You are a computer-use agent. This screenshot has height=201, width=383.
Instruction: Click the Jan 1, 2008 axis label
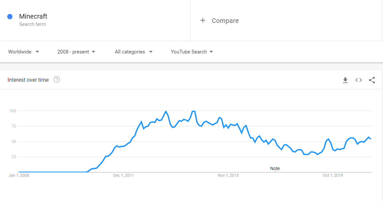click(19, 175)
